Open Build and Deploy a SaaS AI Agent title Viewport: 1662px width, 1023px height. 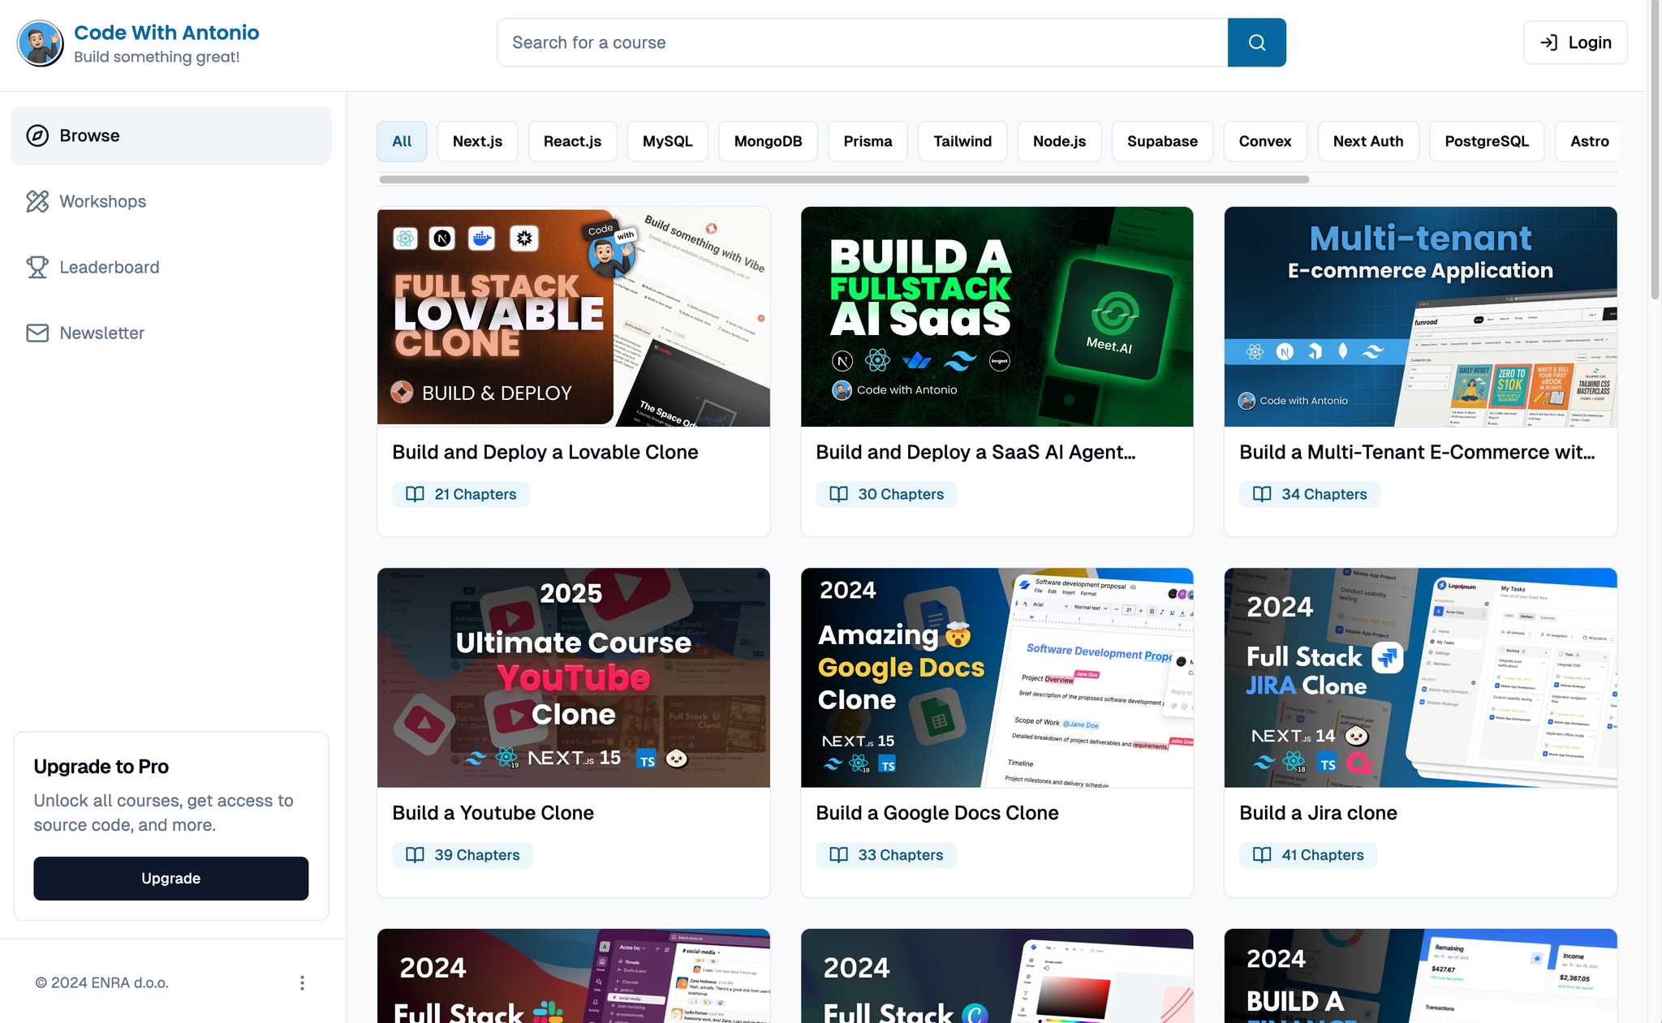click(975, 452)
